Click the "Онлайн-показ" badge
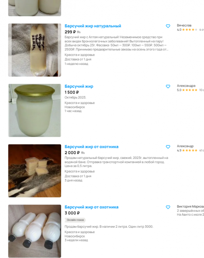Viewport: 204px width, 258px height. pos(75,220)
